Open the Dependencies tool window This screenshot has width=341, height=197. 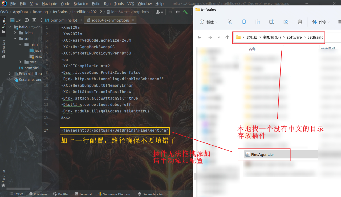pyautogui.click(x=150, y=194)
